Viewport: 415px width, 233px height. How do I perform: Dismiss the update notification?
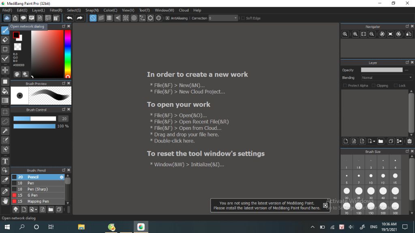click(x=325, y=205)
